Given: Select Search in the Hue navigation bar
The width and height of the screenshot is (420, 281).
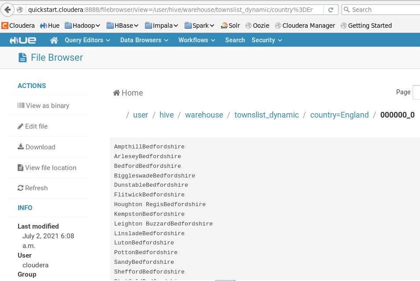Looking at the screenshot, I should pyautogui.click(x=235, y=40).
